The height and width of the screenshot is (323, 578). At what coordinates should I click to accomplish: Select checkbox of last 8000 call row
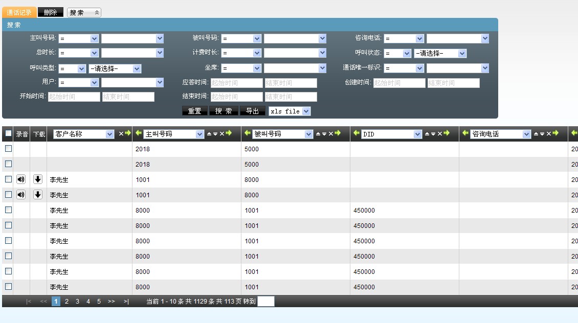[8, 287]
